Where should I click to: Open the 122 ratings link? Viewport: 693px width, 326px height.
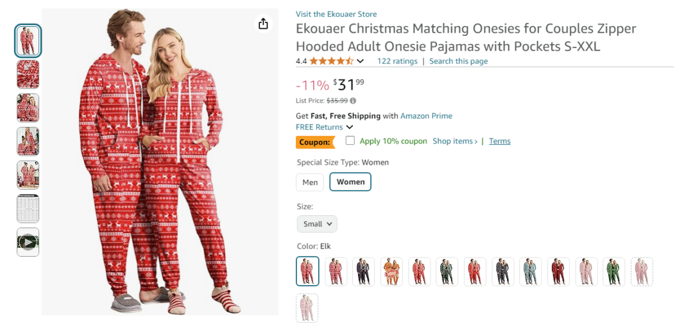[x=397, y=61]
